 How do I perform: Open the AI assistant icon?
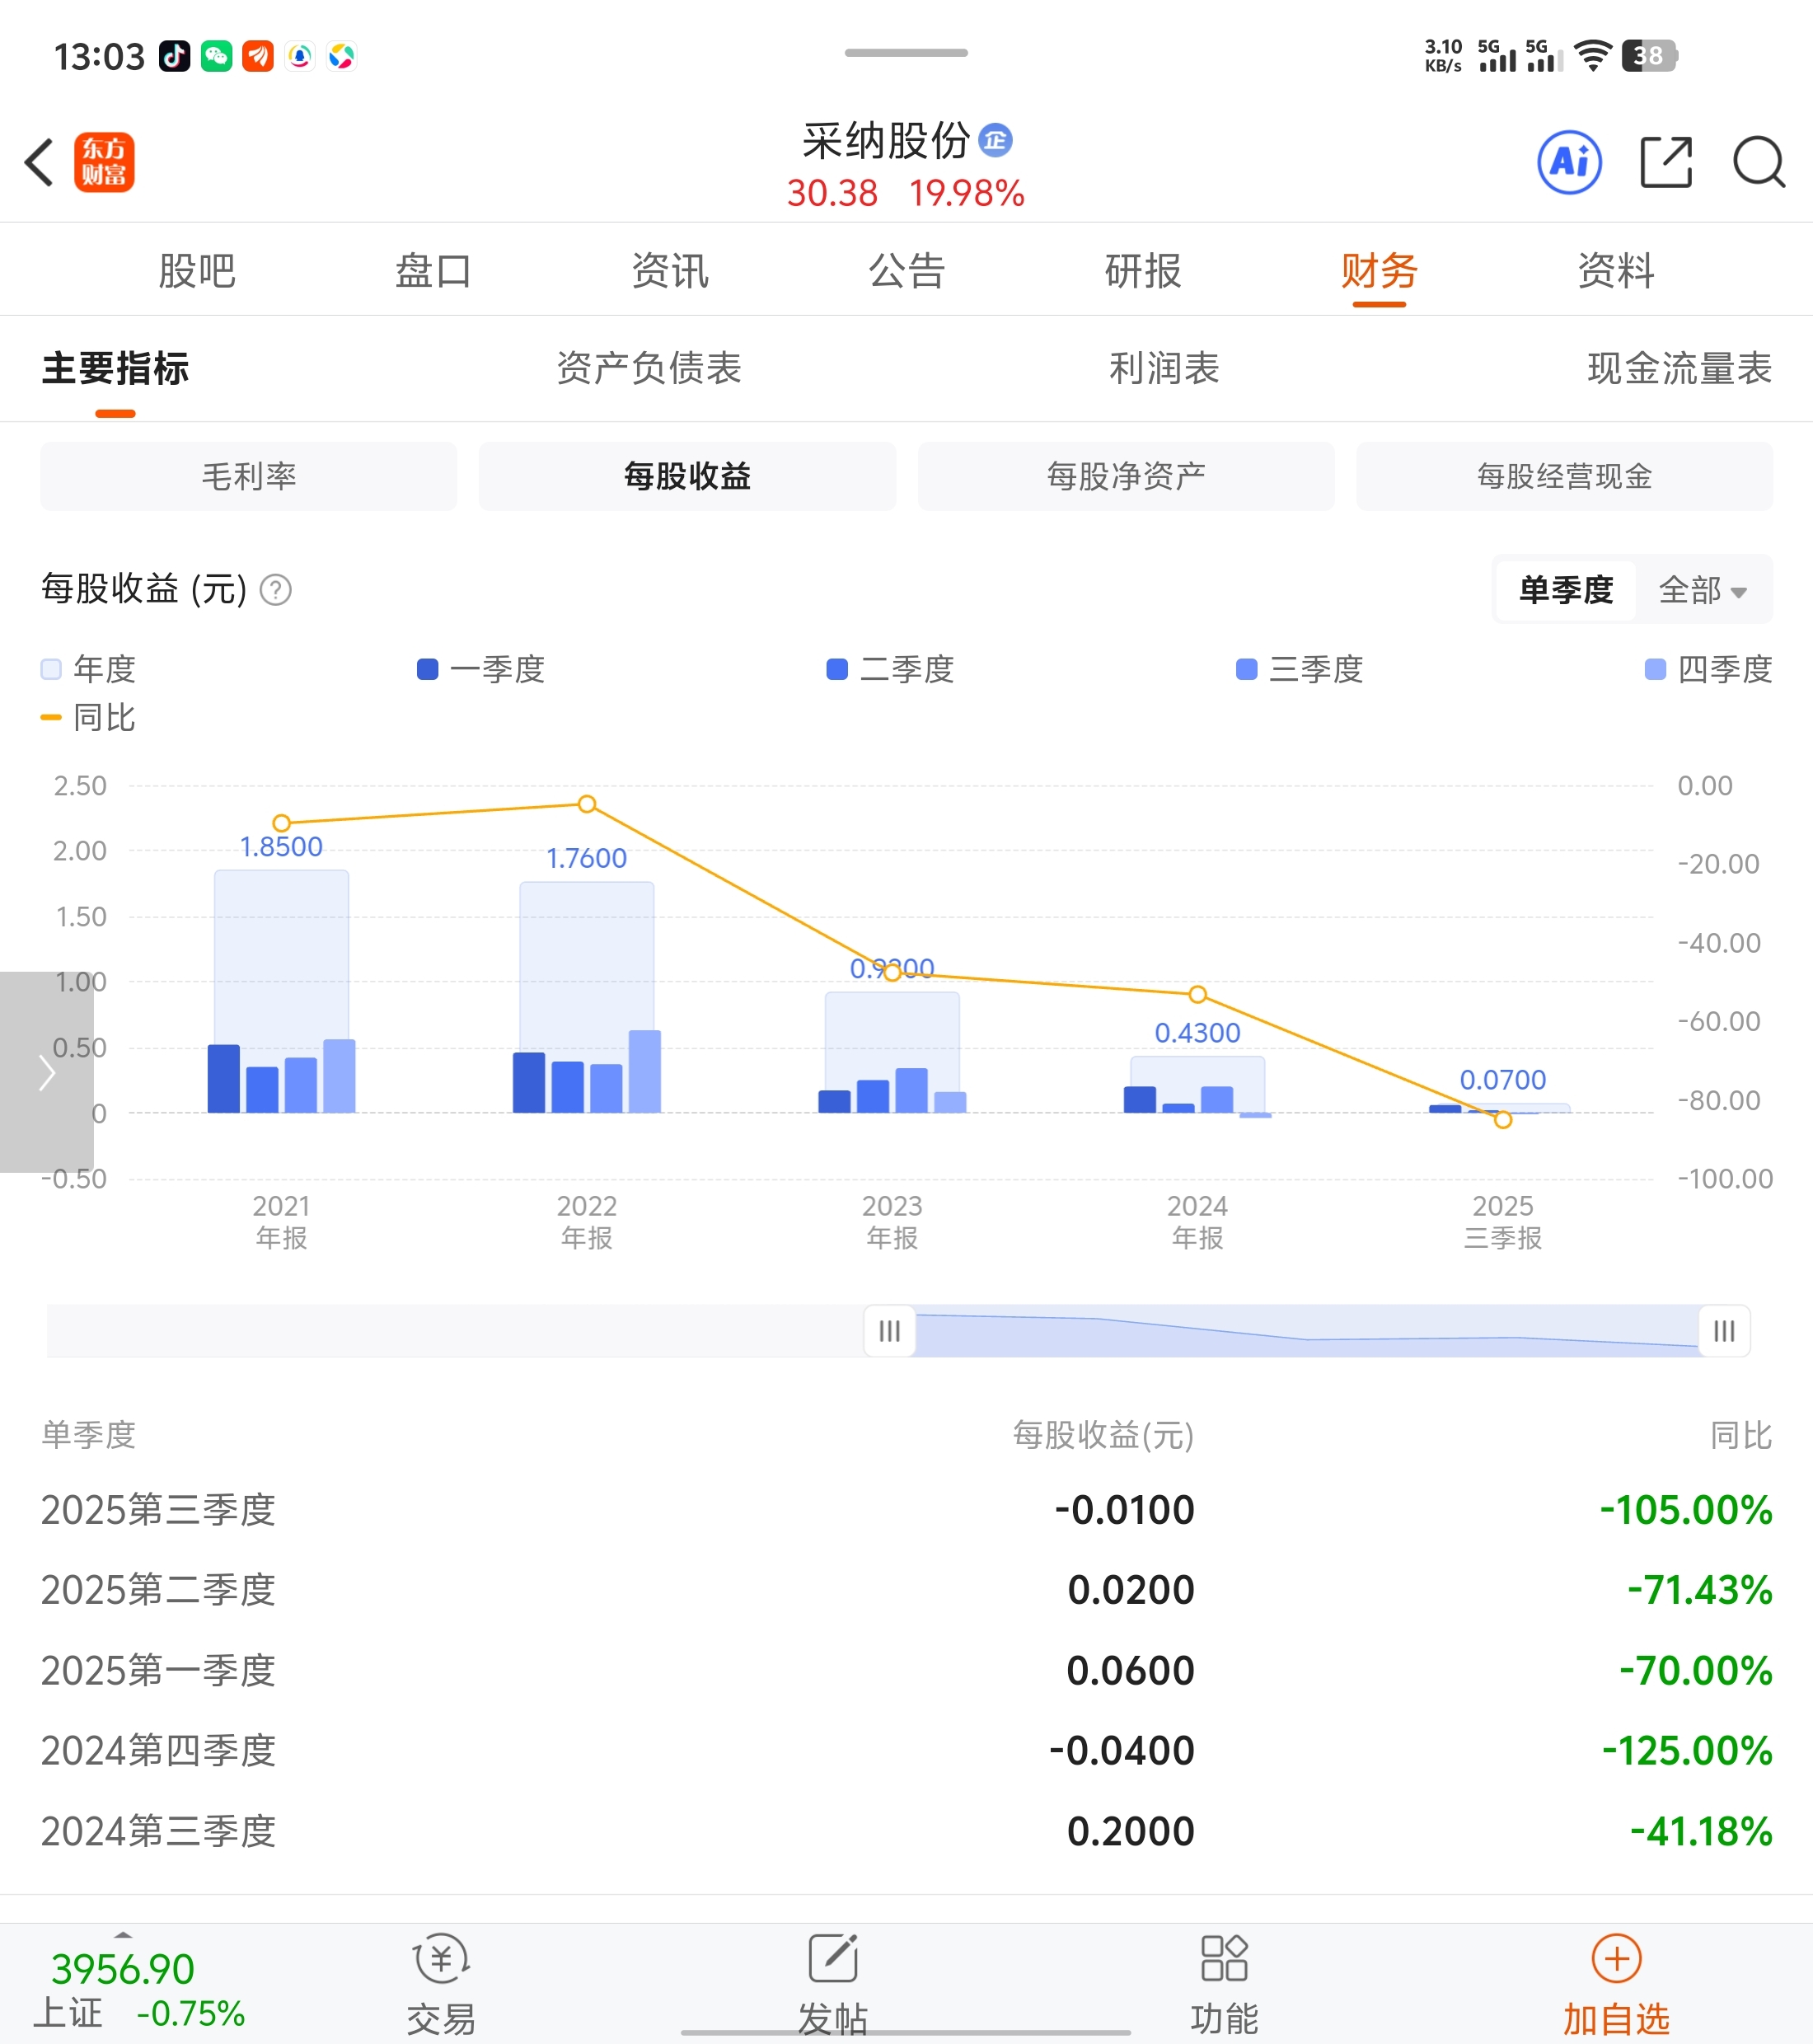click(x=1568, y=162)
